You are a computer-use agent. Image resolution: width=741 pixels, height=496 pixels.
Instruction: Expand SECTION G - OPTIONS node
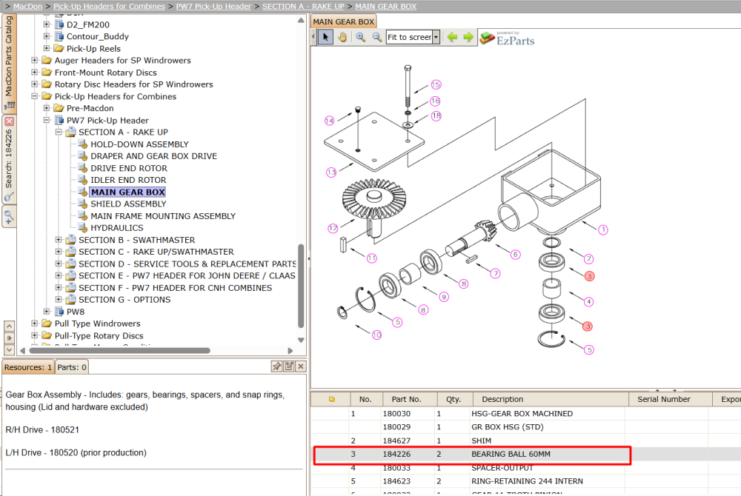[59, 299]
